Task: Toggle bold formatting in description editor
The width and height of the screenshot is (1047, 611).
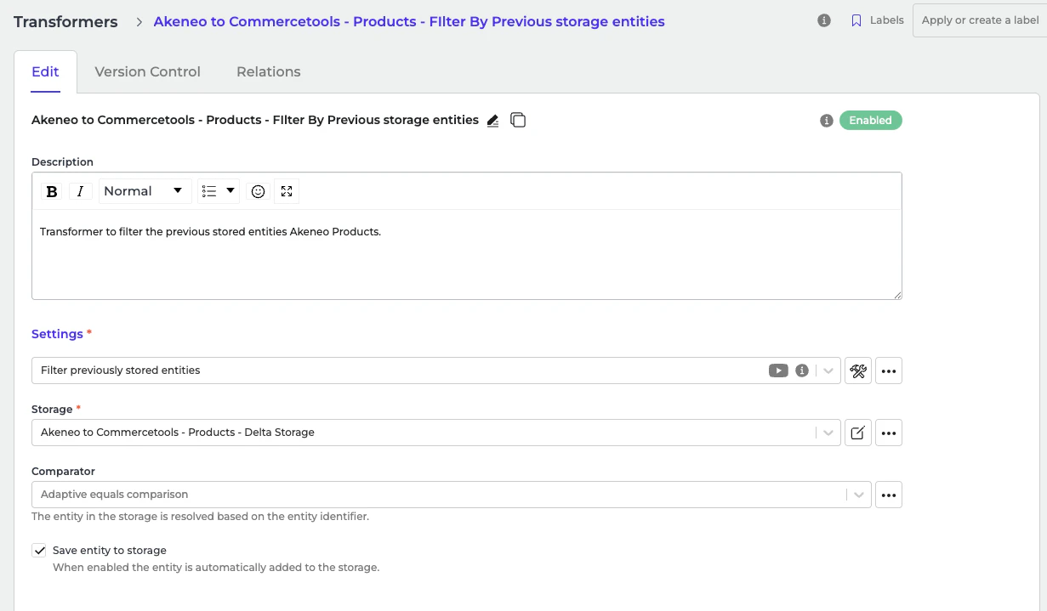Action: click(52, 191)
